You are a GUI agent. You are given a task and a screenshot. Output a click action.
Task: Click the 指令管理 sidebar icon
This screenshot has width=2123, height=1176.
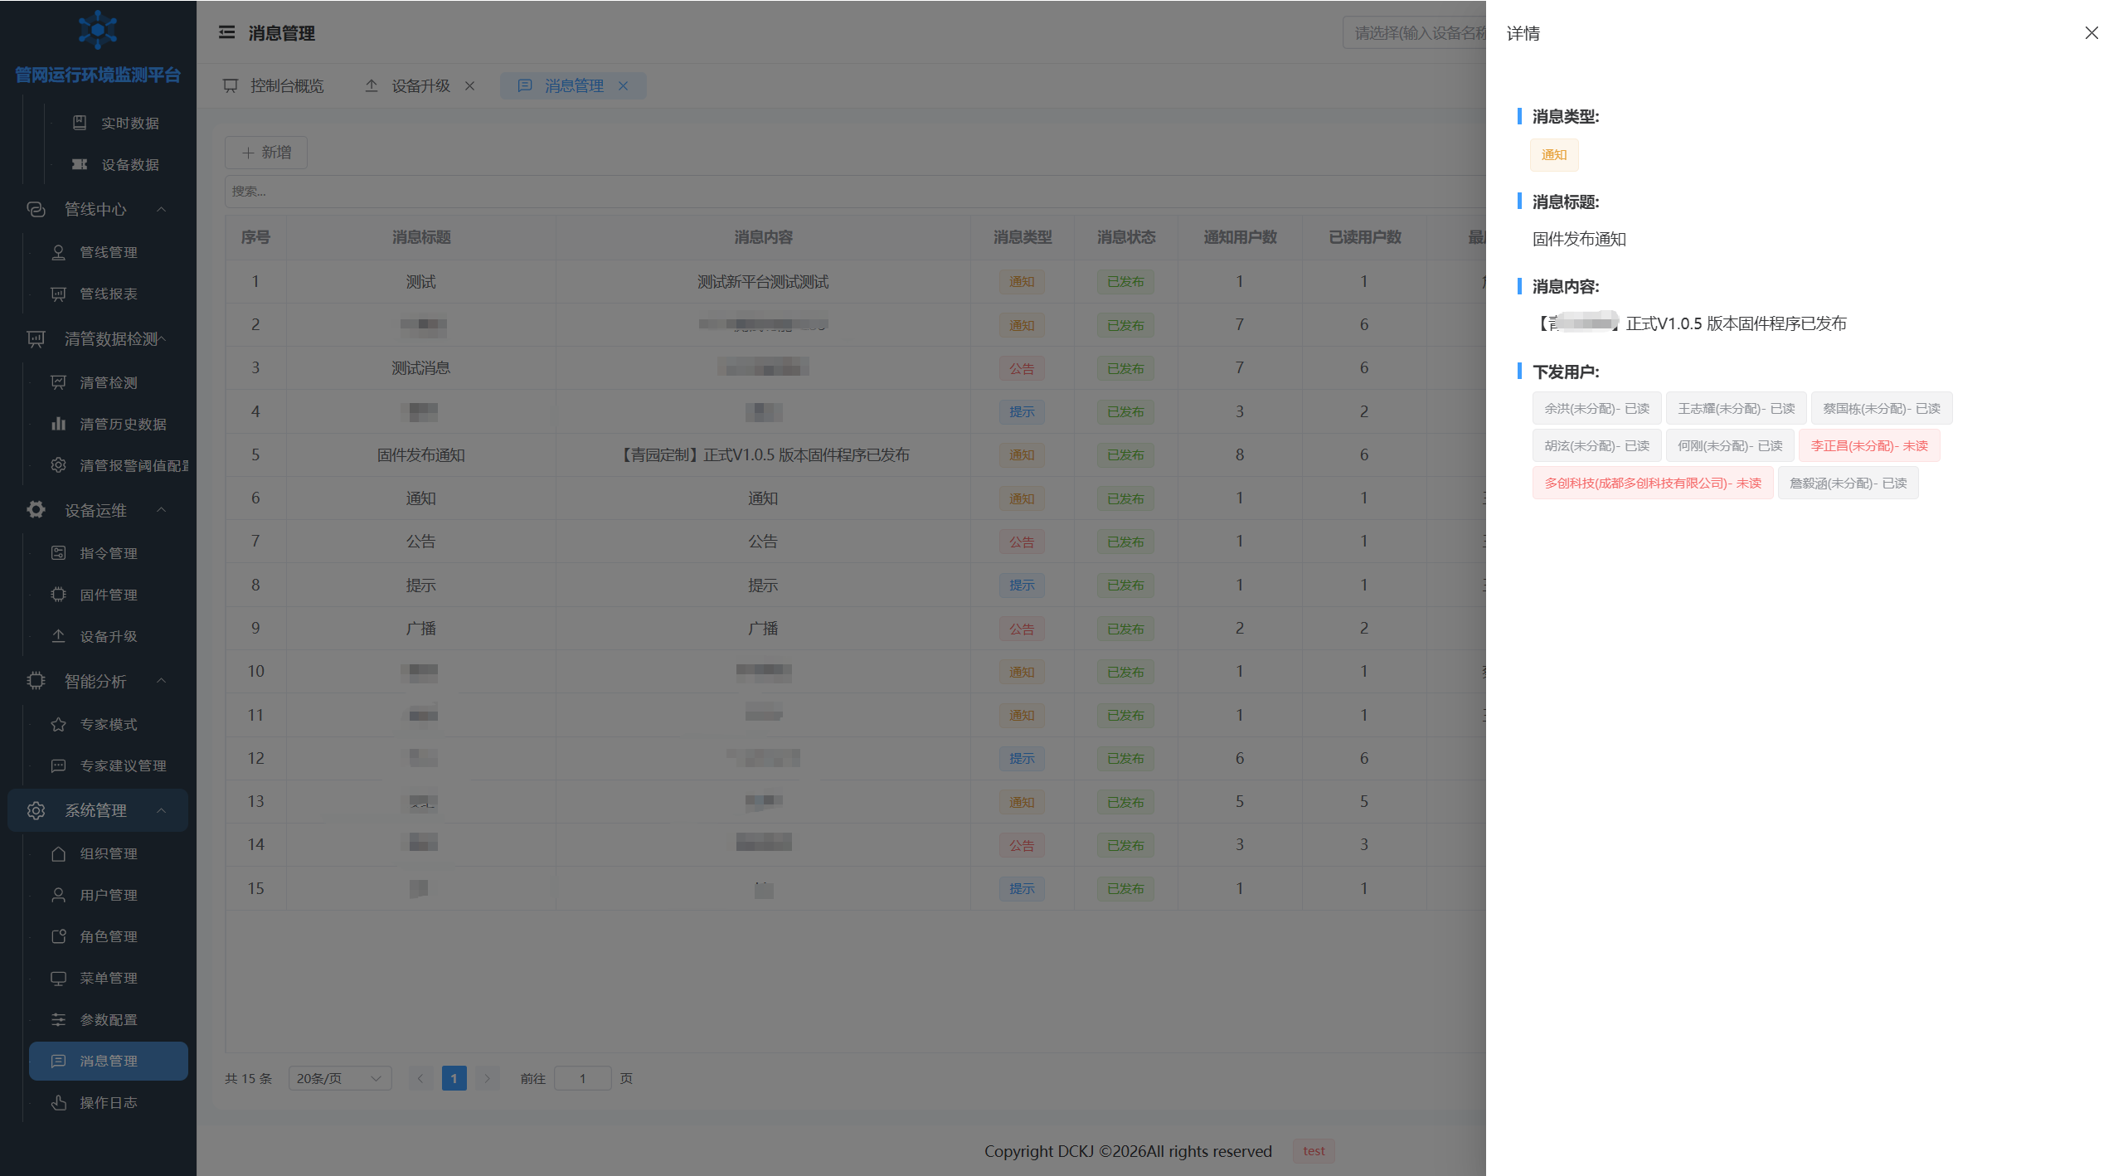(x=58, y=553)
